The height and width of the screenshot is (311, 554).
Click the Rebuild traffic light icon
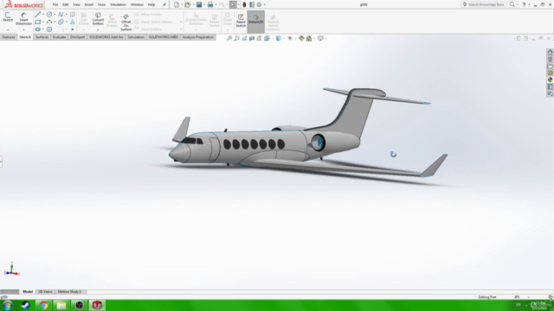pyautogui.click(x=244, y=4)
